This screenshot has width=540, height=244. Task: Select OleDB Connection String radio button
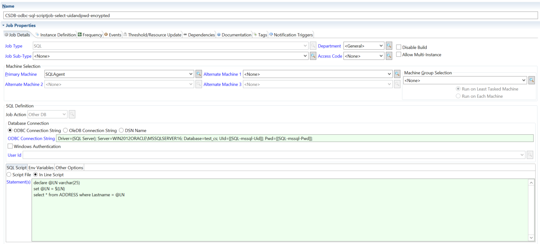click(x=66, y=130)
